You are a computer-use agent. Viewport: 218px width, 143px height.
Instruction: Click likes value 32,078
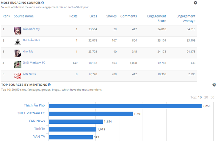tap(93, 40)
